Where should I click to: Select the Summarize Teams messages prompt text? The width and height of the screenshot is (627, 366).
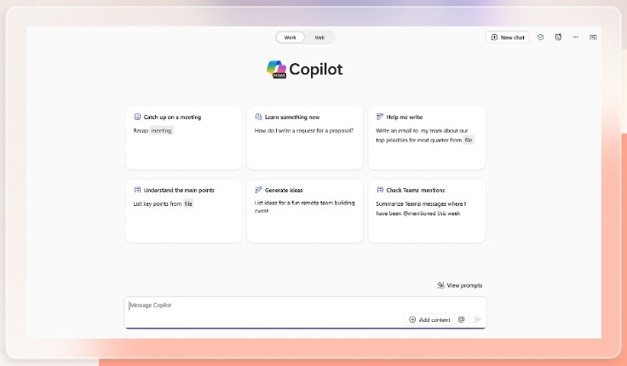pos(421,209)
